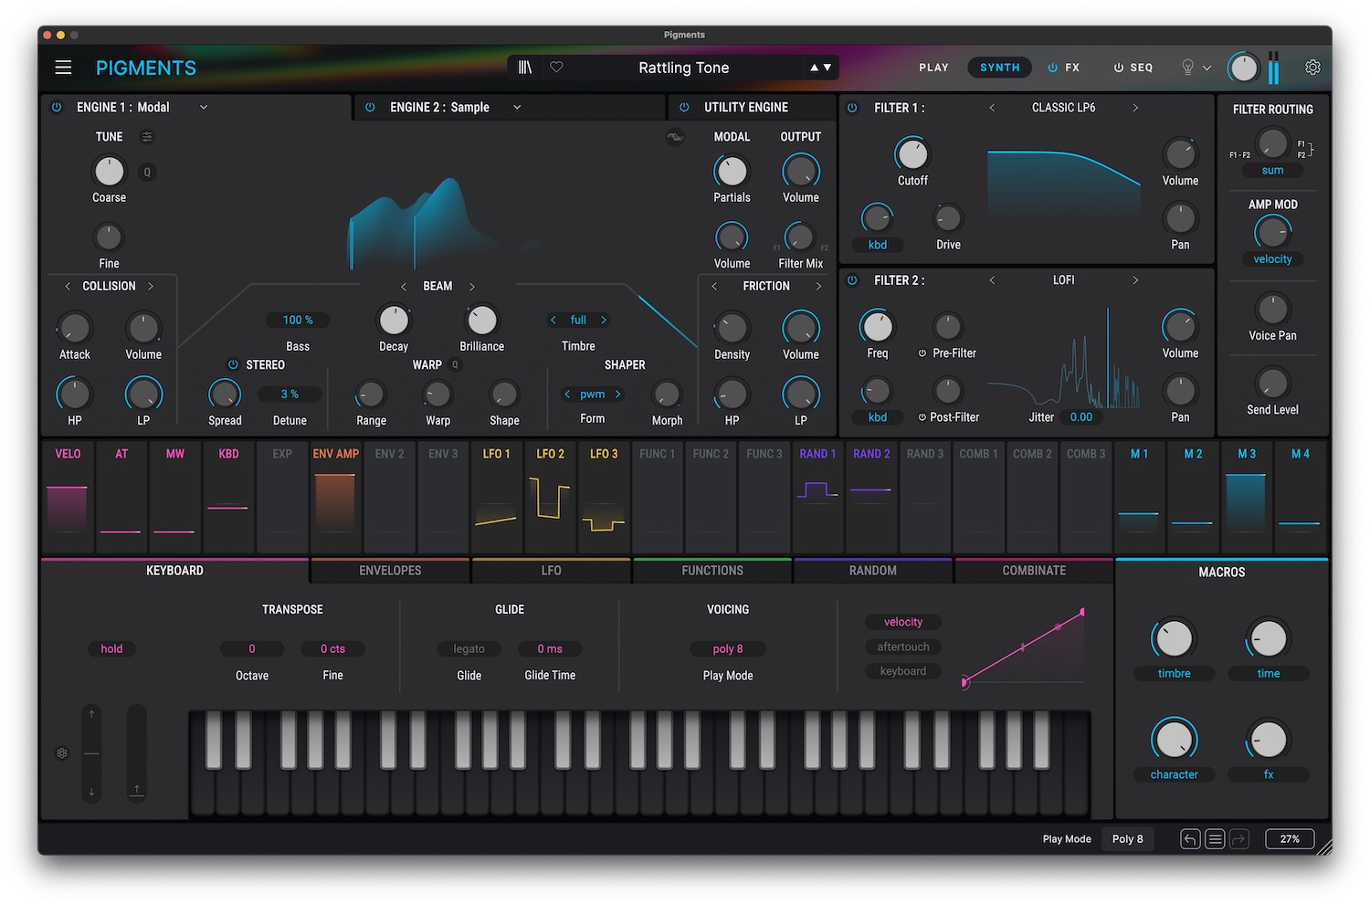Open the LOFI filter type menu

(1063, 280)
